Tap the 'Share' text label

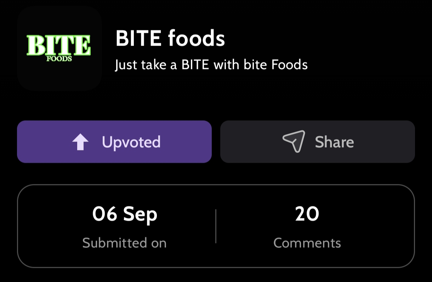coord(334,142)
